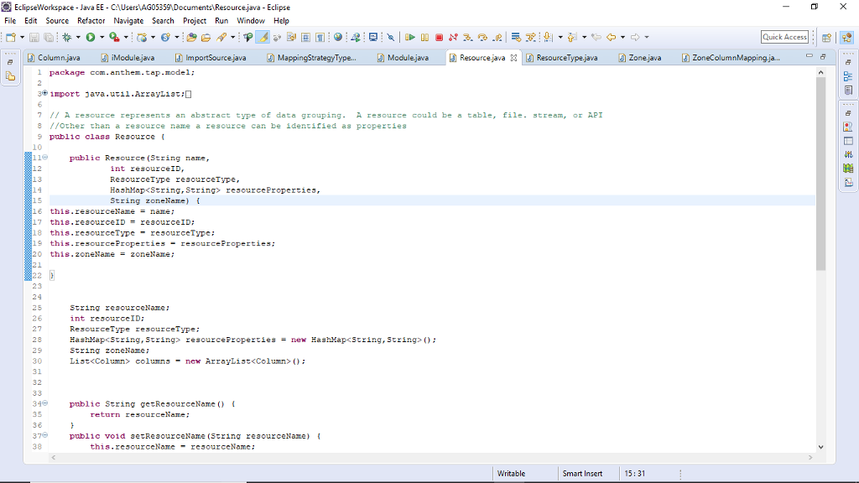
Task: Open the Source menu
Action: pyautogui.click(x=57, y=21)
